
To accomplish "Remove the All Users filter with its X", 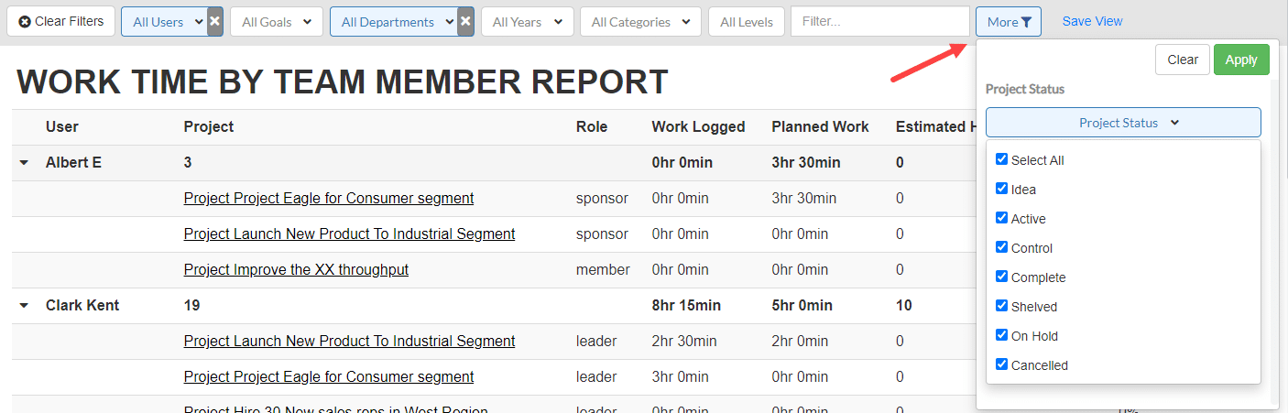I will pyautogui.click(x=214, y=22).
